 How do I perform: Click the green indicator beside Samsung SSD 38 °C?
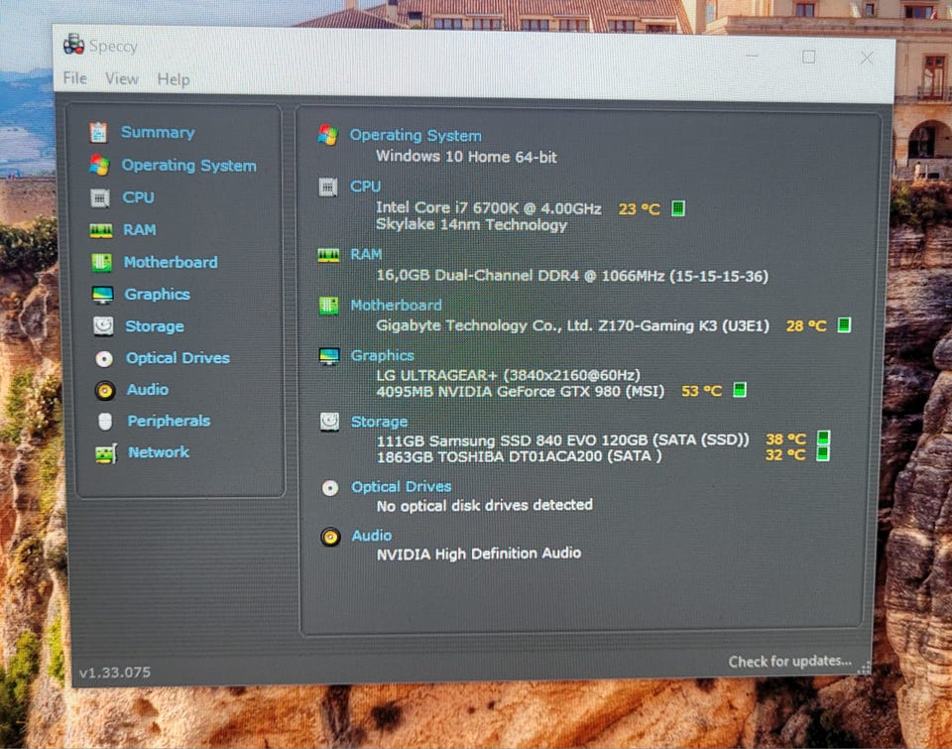823,437
